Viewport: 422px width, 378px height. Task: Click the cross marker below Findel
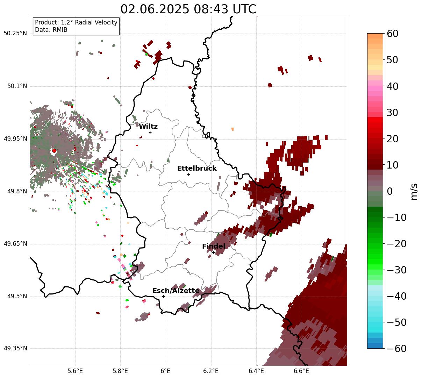pyautogui.click(x=213, y=252)
